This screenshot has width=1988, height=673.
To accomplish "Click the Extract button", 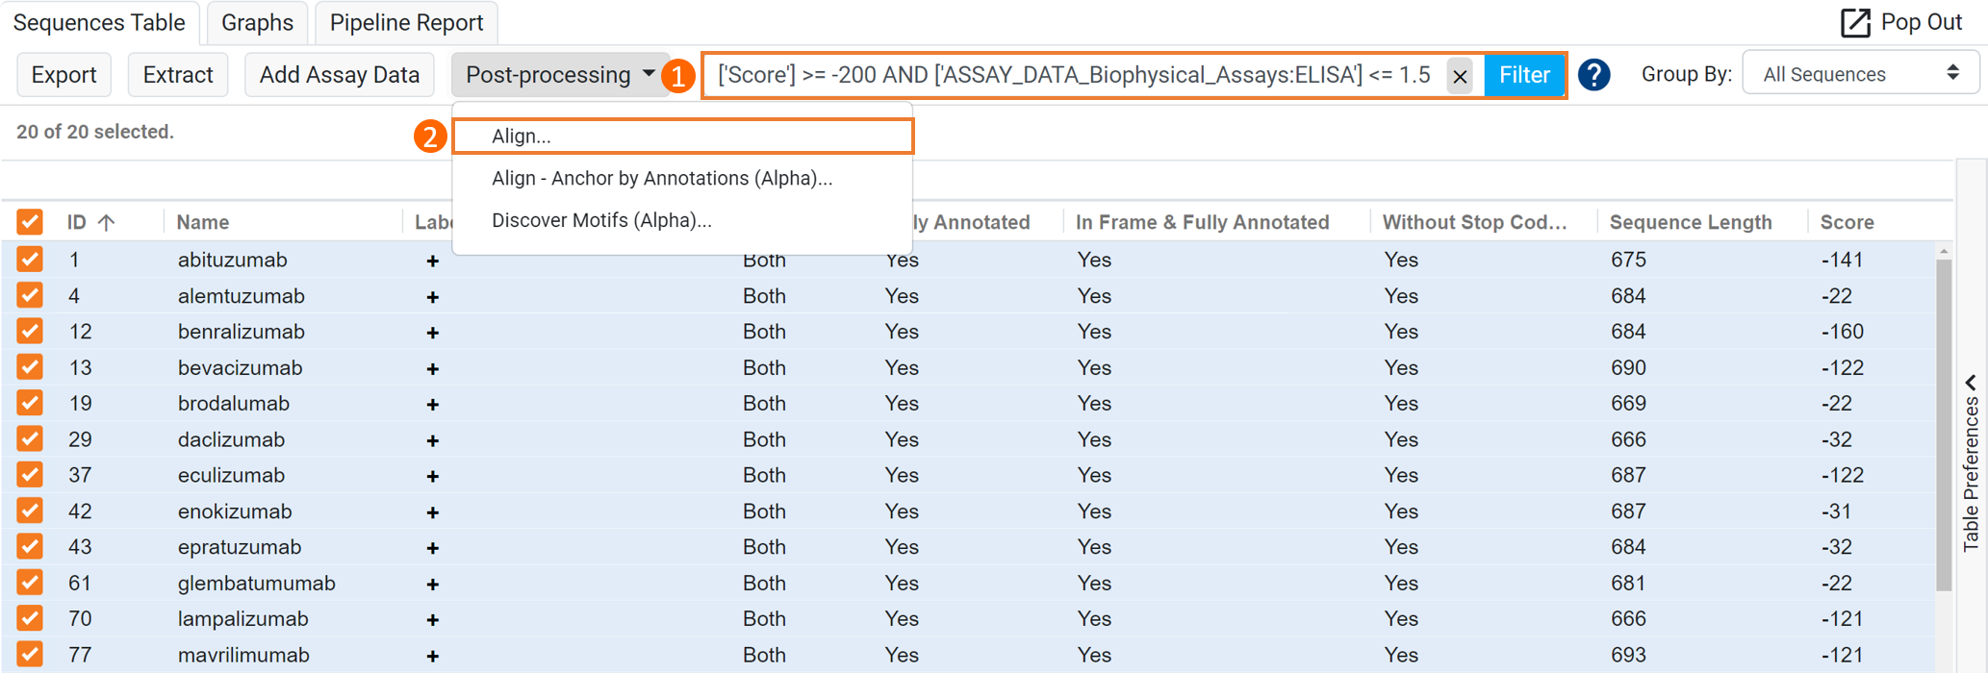I will 178,75.
